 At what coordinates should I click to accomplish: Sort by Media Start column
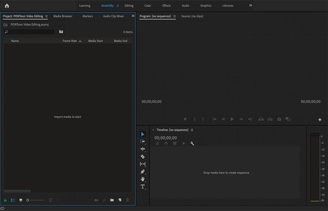pyautogui.click(x=96, y=41)
